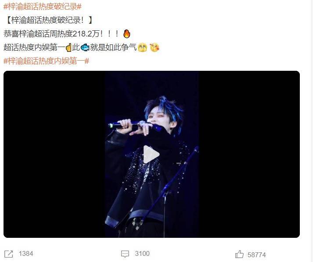This screenshot has height=262, width=313.
Task: Click the page scrollbar on right edge
Action: [x=312, y=131]
